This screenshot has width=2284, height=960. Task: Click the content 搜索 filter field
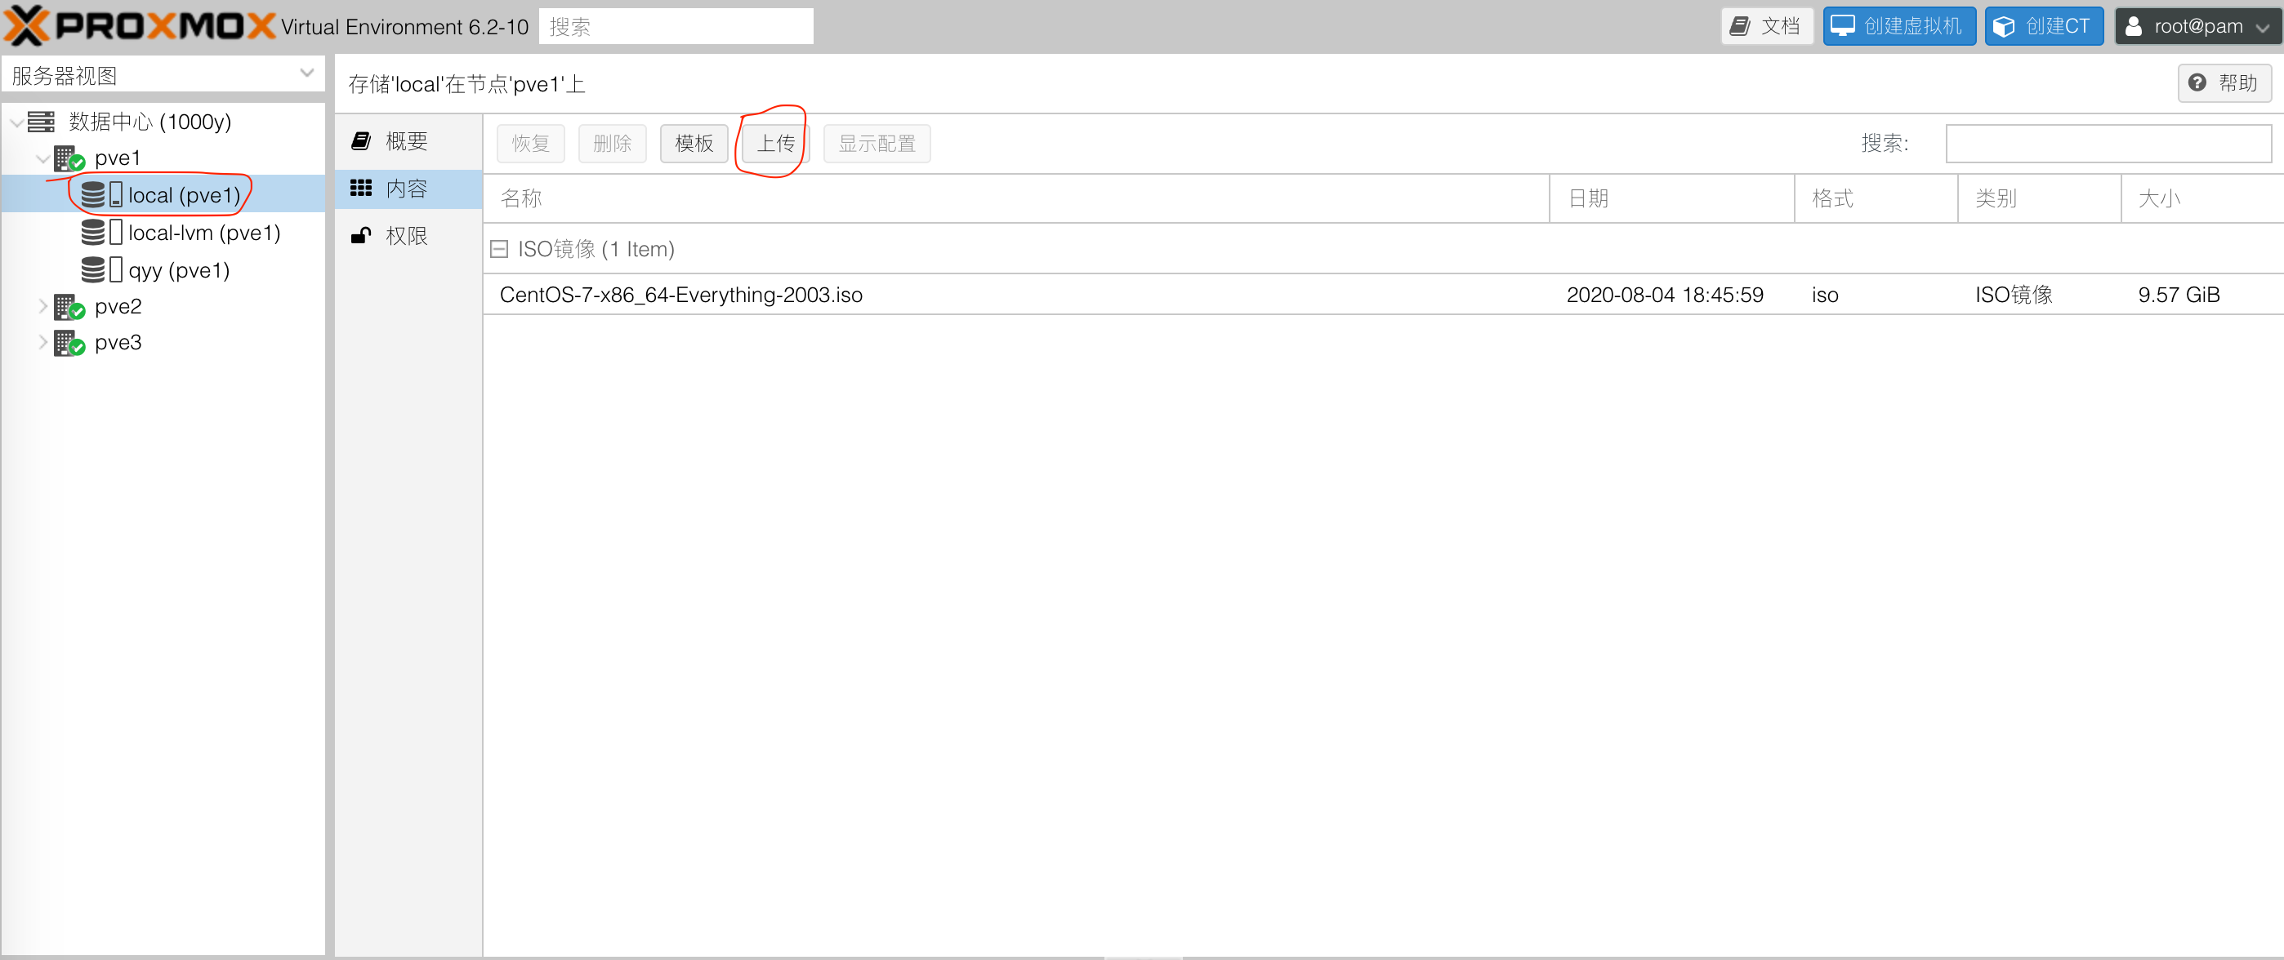coord(2108,144)
